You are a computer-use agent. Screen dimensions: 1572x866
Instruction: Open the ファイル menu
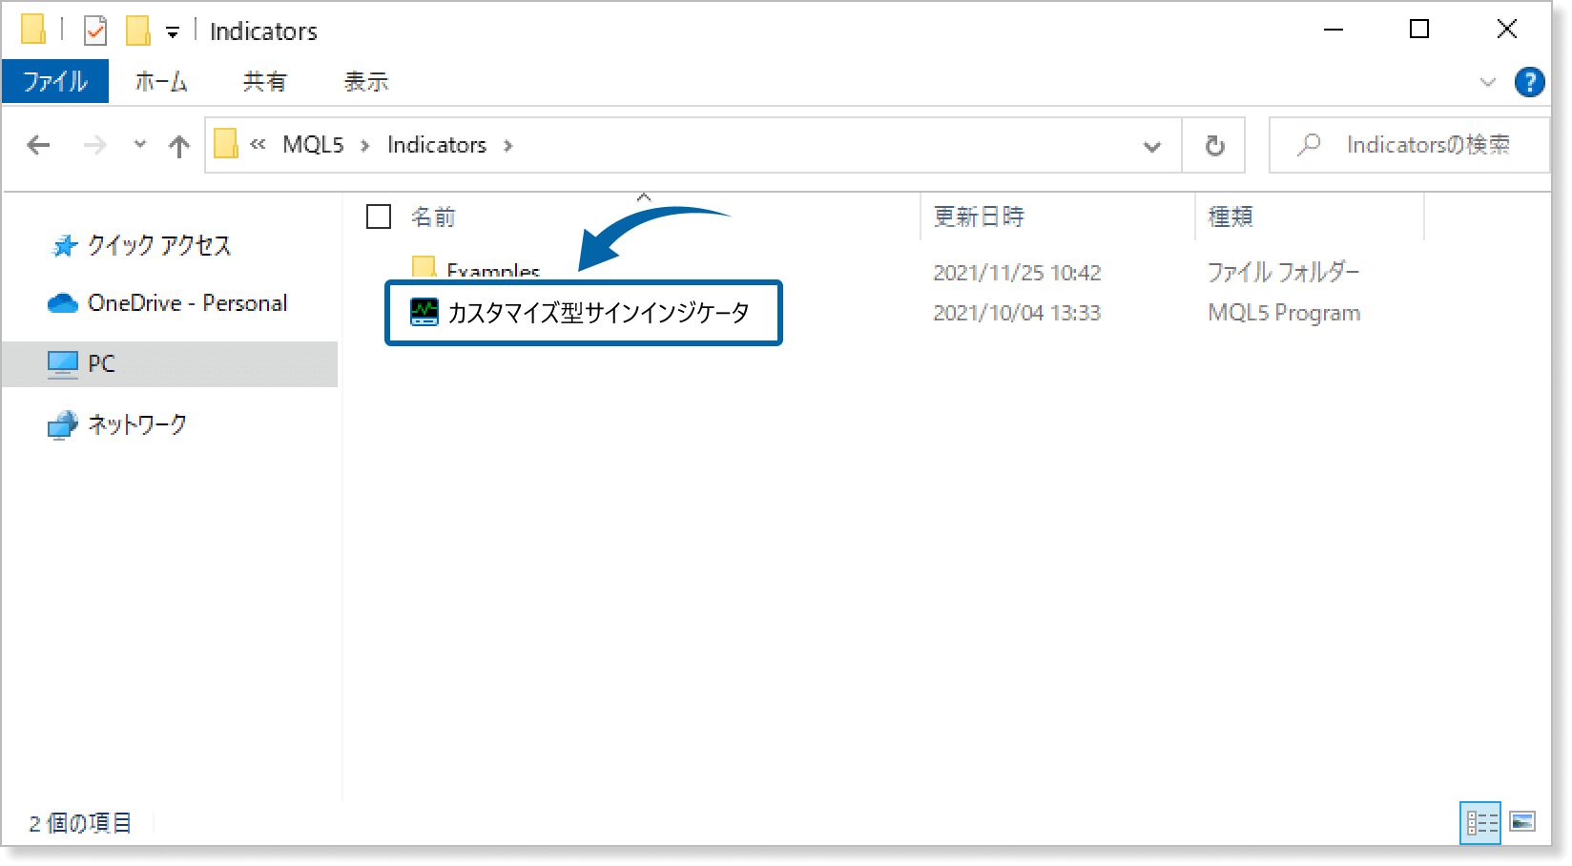pyautogui.click(x=54, y=82)
